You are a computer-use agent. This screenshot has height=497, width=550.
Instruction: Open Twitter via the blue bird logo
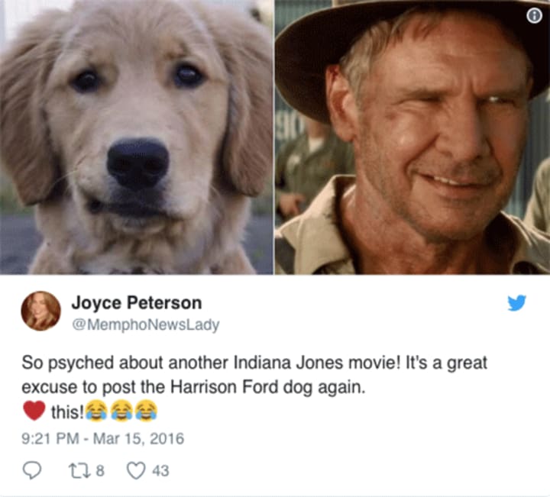point(516,302)
